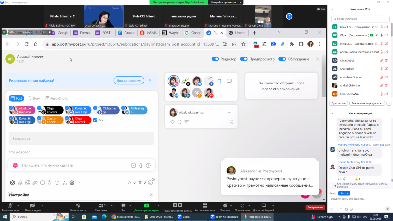Click the text formatting T icon
This screenshot has width=393, height=221.
[x=57, y=183]
